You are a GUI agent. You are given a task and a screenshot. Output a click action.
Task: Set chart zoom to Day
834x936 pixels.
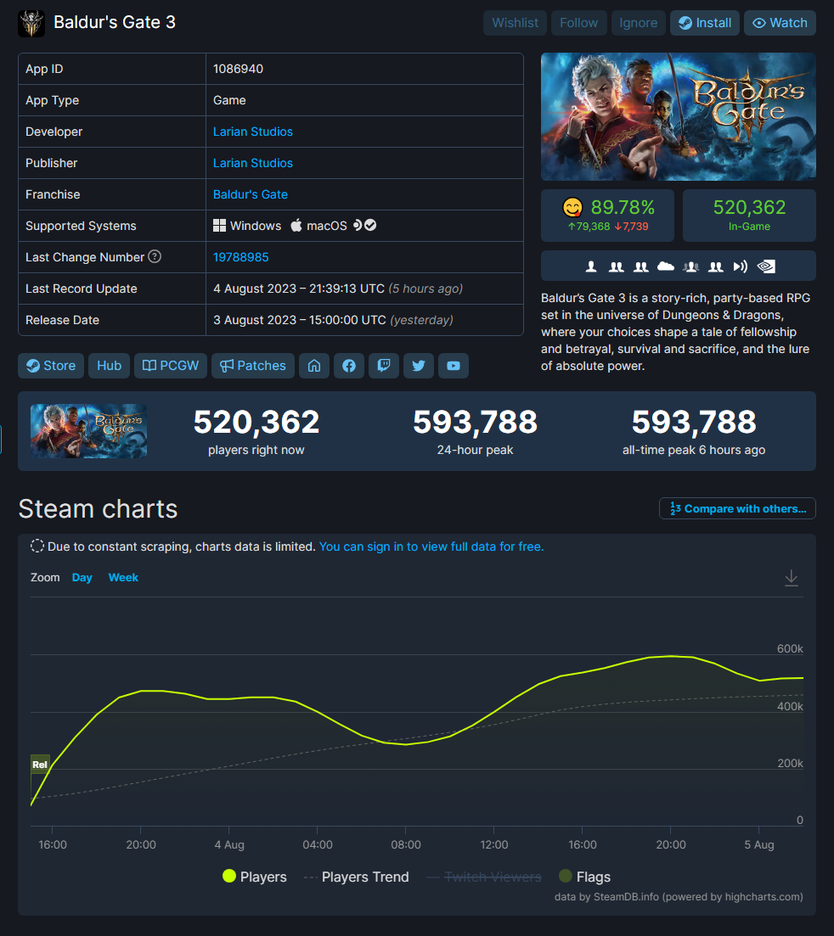tap(82, 577)
